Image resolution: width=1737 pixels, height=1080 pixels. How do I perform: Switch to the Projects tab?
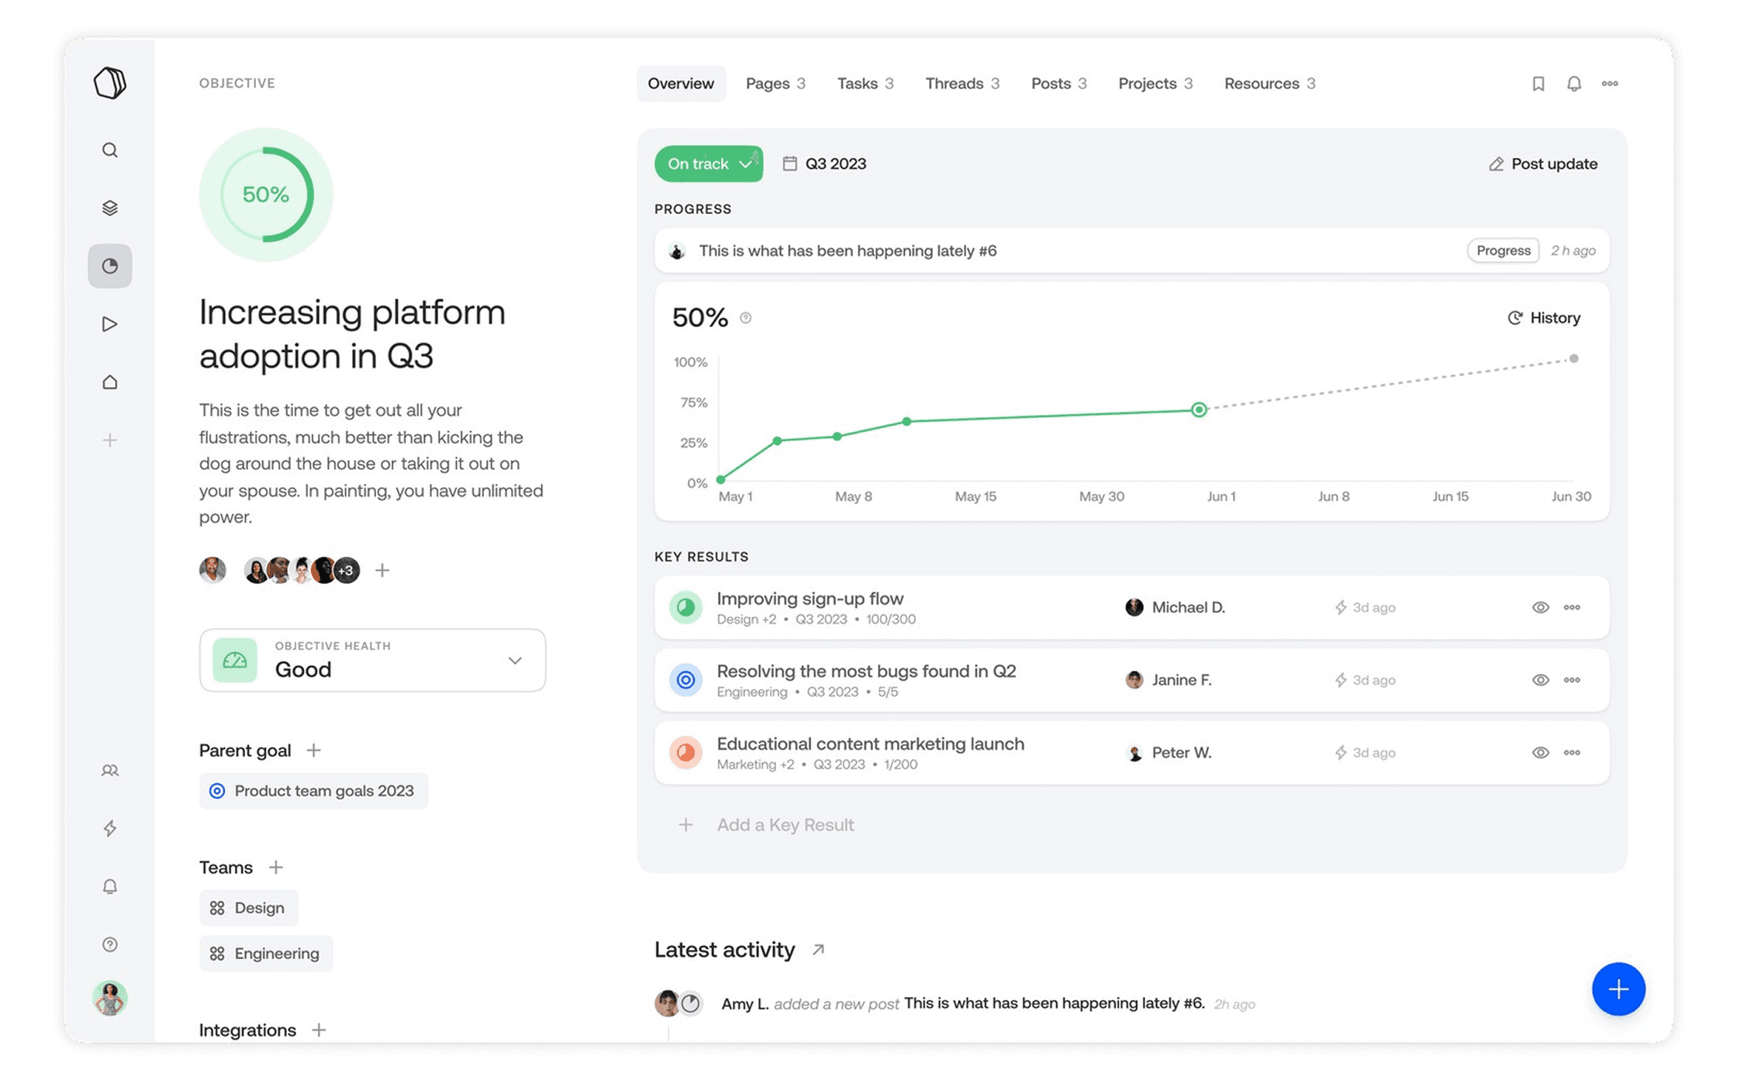click(x=1155, y=84)
